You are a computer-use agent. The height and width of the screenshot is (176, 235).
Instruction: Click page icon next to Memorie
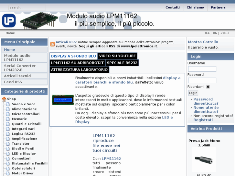tap(8, 119)
